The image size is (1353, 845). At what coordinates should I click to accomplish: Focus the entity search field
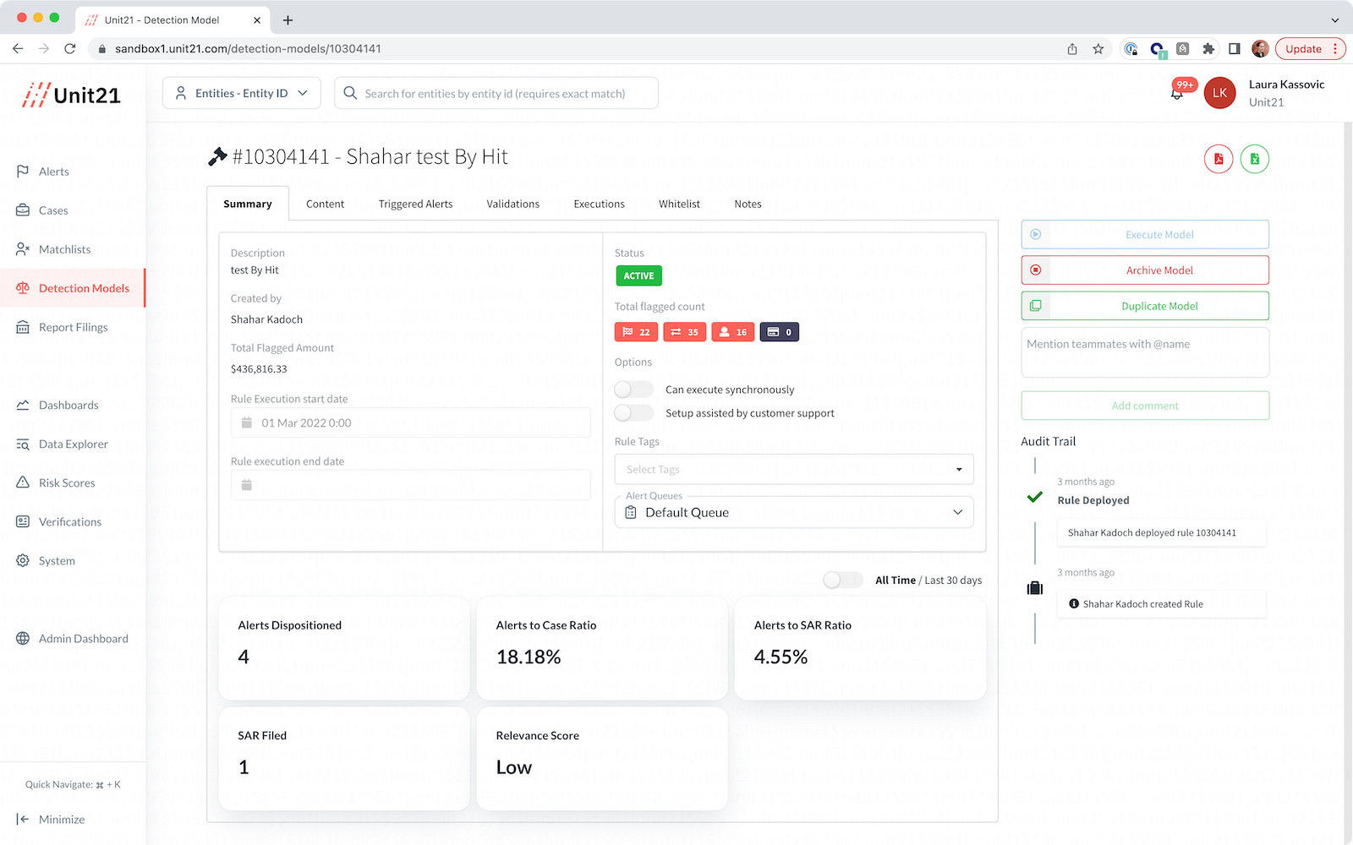click(x=496, y=93)
